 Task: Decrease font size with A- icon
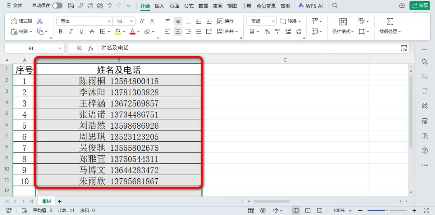click(153, 21)
